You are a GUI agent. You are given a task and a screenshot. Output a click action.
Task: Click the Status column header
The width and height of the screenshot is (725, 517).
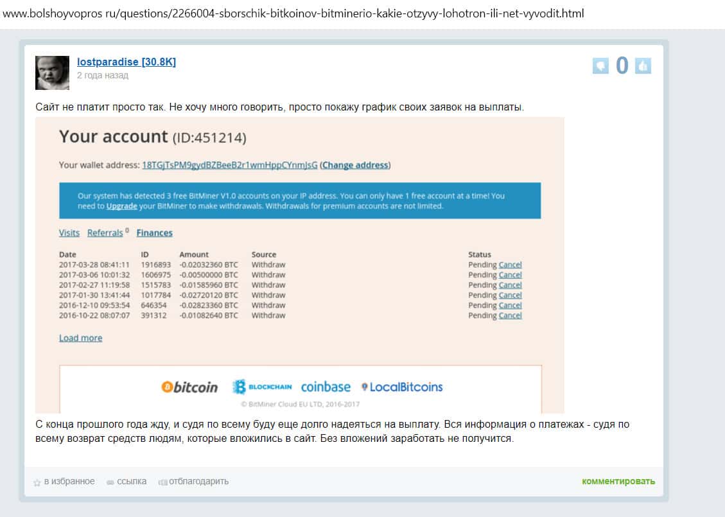click(480, 255)
